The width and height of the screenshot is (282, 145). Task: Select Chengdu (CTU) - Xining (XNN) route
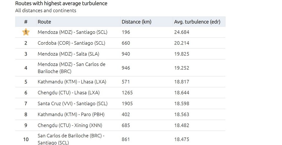(x=70, y=125)
